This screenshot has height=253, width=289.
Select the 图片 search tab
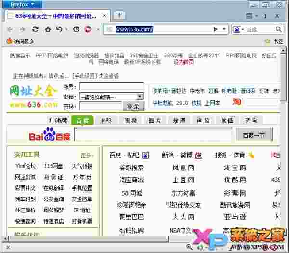click(x=155, y=121)
